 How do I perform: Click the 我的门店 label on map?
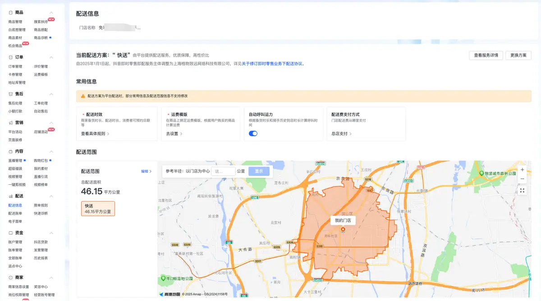pyautogui.click(x=343, y=220)
